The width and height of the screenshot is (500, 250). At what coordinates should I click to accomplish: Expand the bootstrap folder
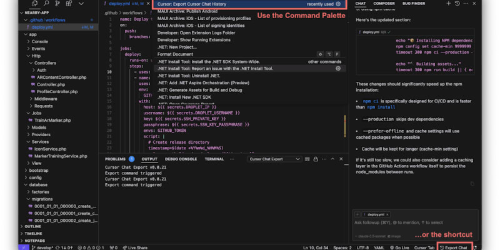click(x=38, y=170)
